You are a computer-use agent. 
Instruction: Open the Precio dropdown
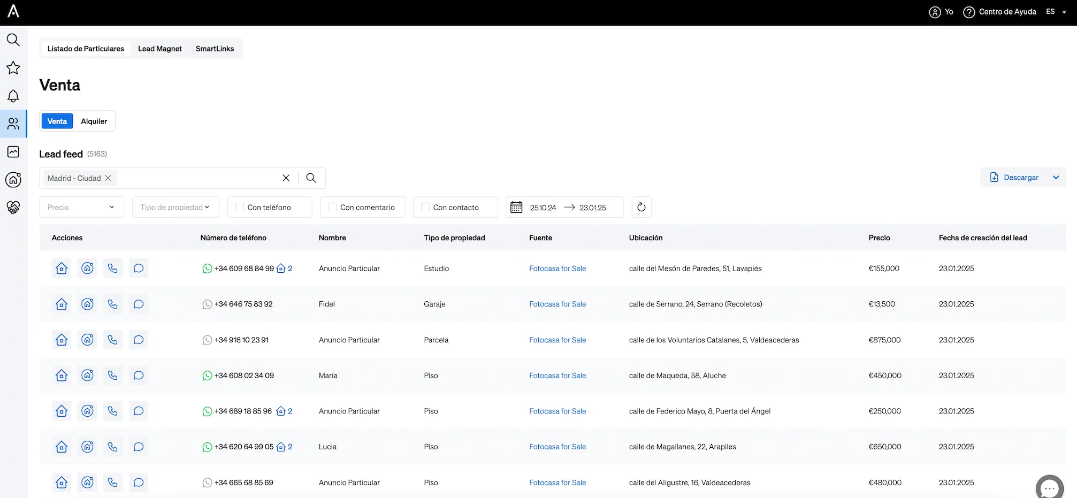pyautogui.click(x=81, y=208)
